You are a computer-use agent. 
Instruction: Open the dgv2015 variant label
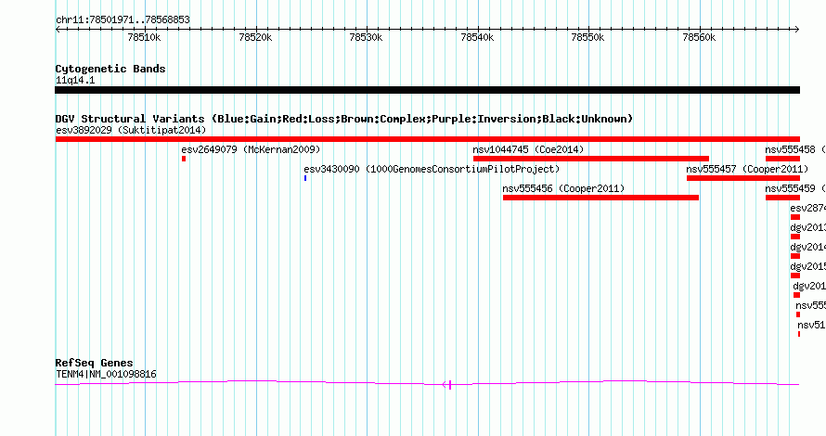pyautogui.click(x=808, y=266)
